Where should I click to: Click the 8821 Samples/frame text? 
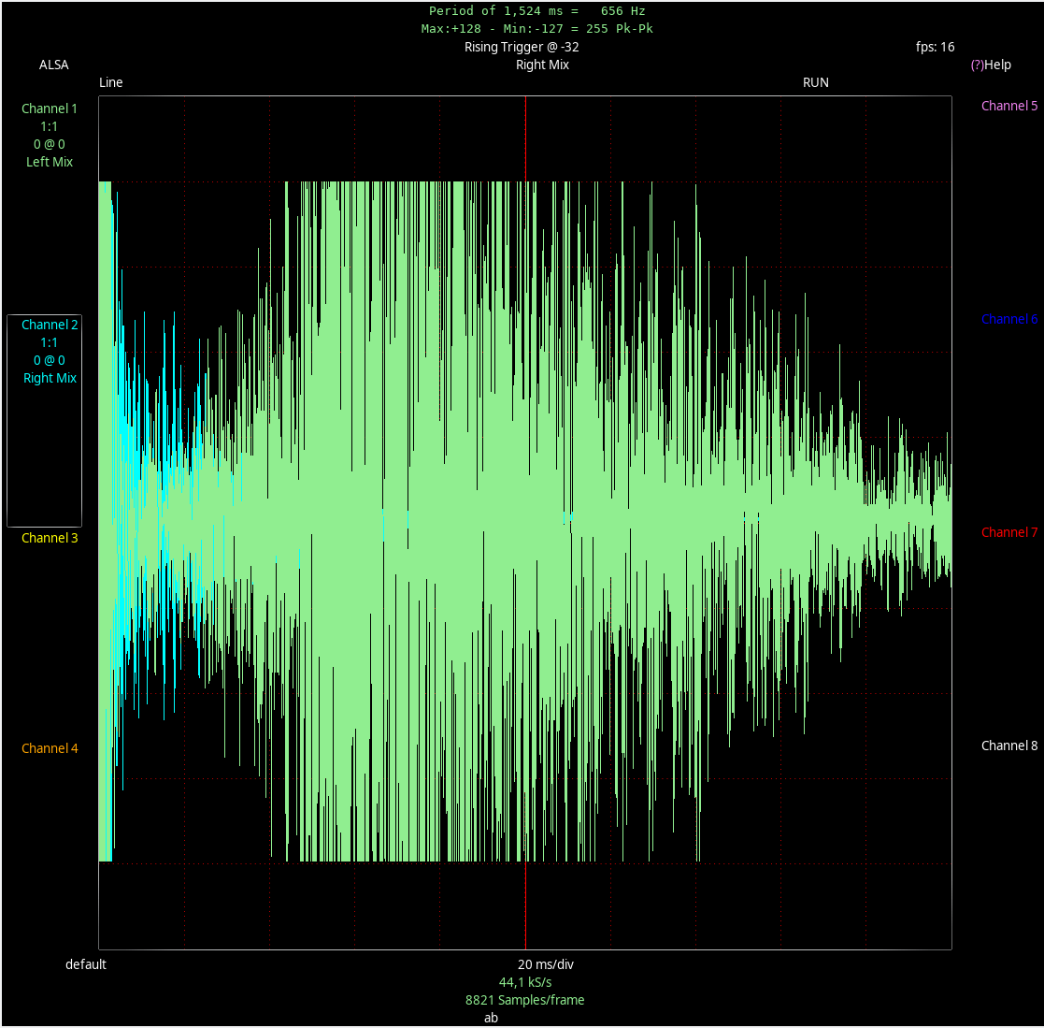tap(524, 1000)
